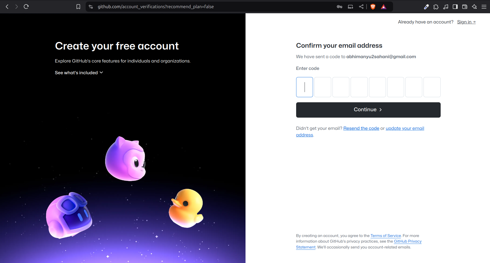Screen dimensions: 490x263
Task: Focus the fifth code digit box
Action: tap(377, 87)
